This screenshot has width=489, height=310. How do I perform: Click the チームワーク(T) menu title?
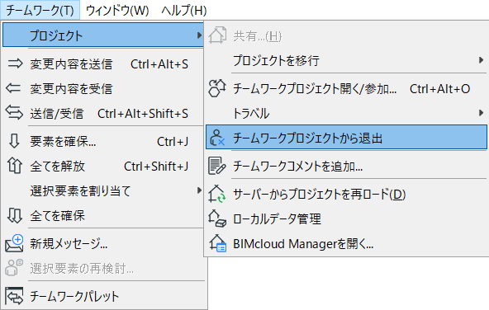[x=40, y=10]
